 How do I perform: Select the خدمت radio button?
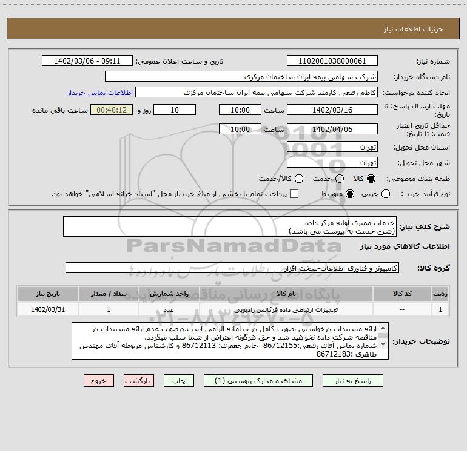[x=340, y=179]
